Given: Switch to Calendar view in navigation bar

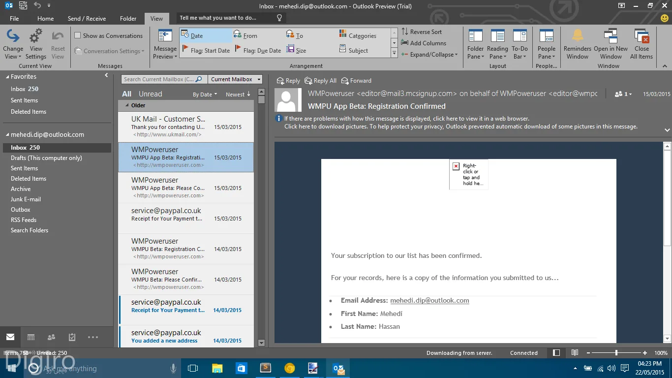Looking at the screenshot, I should [x=31, y=337].
